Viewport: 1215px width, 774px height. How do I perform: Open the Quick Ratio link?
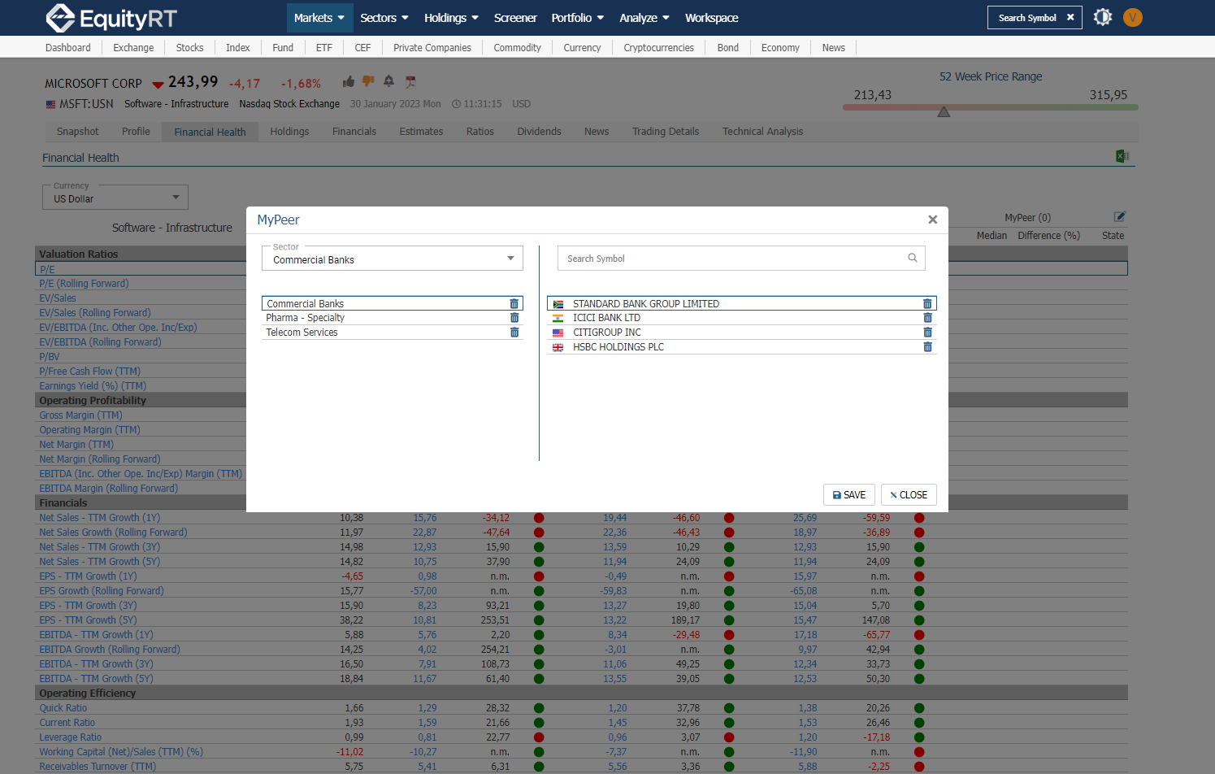63,708
